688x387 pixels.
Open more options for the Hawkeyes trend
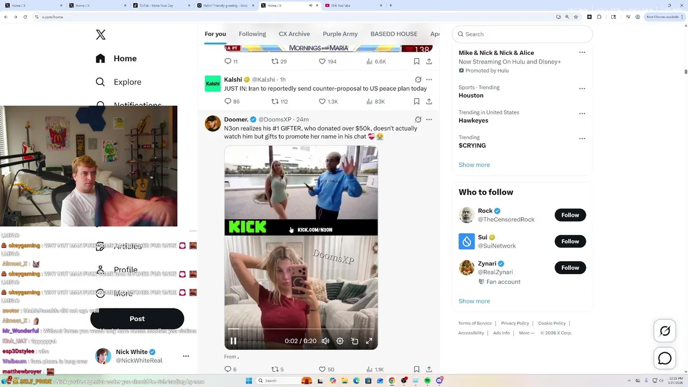coord(582,113)
